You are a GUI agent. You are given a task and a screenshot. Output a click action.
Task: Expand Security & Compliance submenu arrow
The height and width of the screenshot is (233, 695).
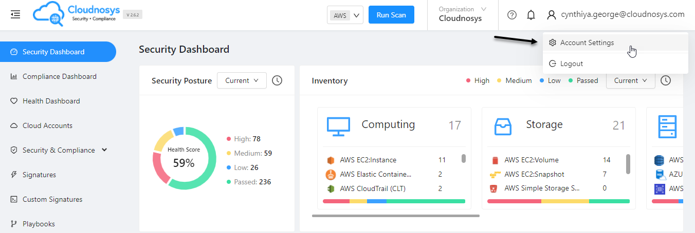tap(105, 150)
